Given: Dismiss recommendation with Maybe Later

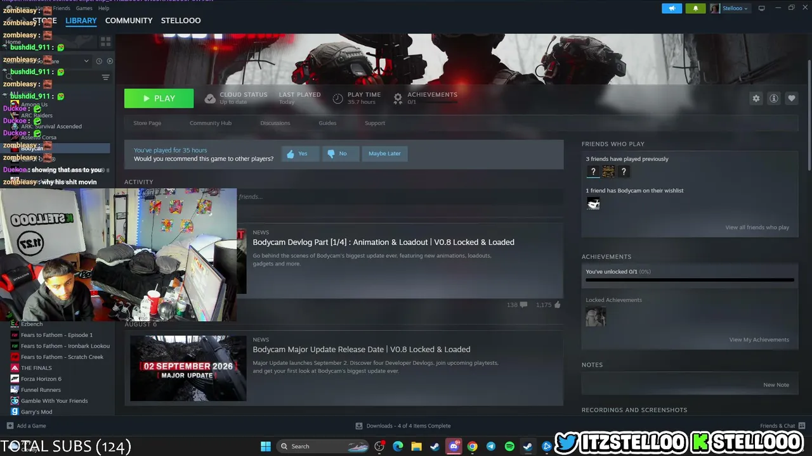Looking at the screenshot, I should (384, 153).
